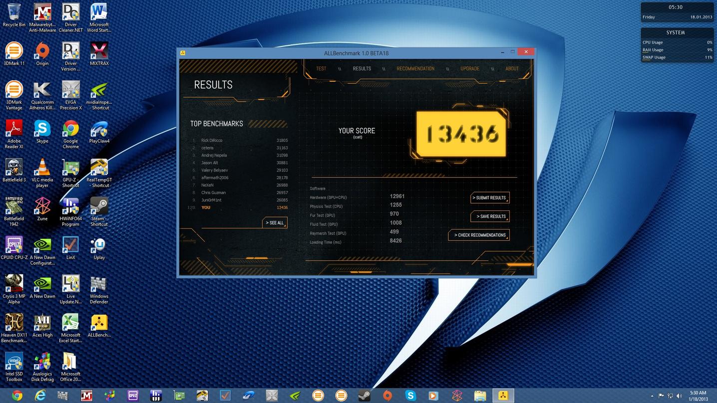Open PlayClaw4 desktop icon

[99, 132]
